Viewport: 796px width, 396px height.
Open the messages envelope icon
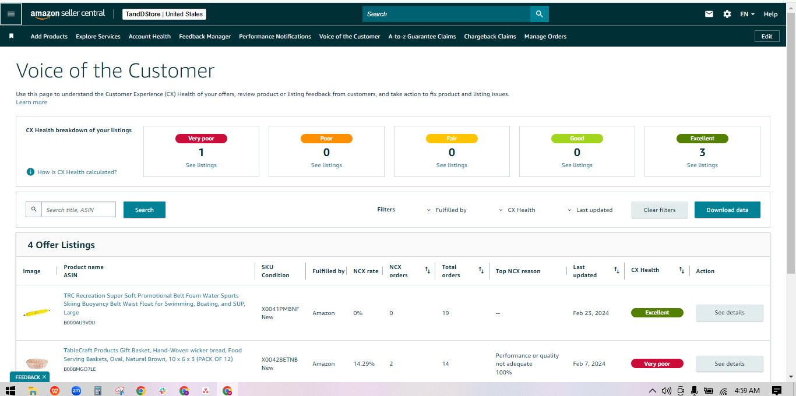tap(709, 14)
